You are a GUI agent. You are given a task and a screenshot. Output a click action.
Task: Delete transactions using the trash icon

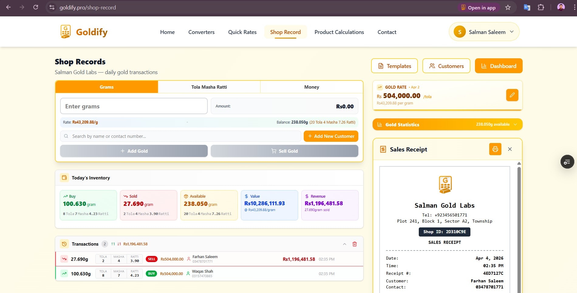pos(354,244)
